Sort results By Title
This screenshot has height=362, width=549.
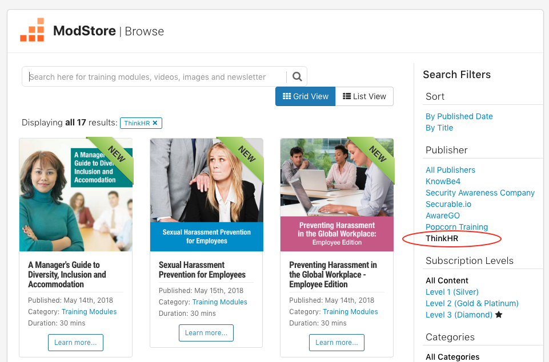439,128
